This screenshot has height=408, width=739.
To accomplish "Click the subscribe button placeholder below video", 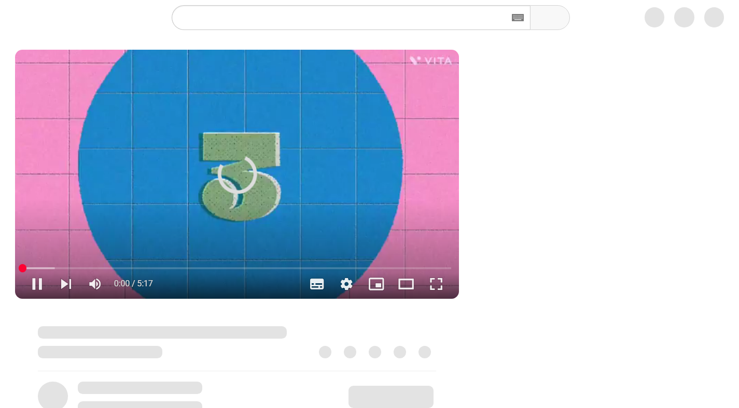I will pos(391,397).
